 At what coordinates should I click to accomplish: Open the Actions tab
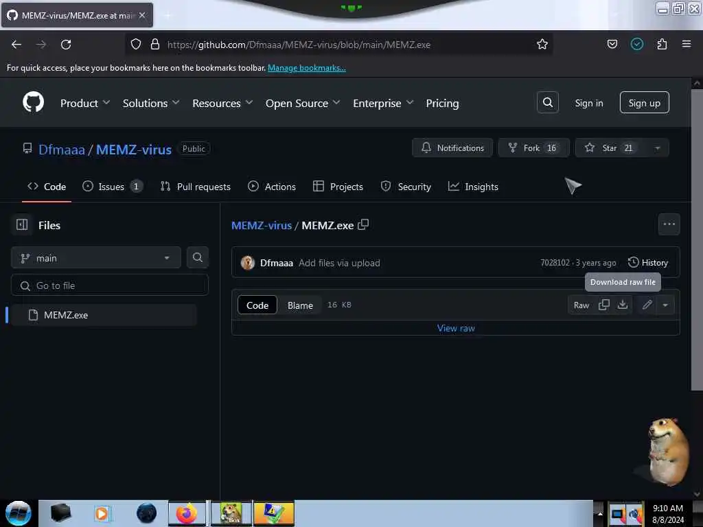tap(272, 187)
